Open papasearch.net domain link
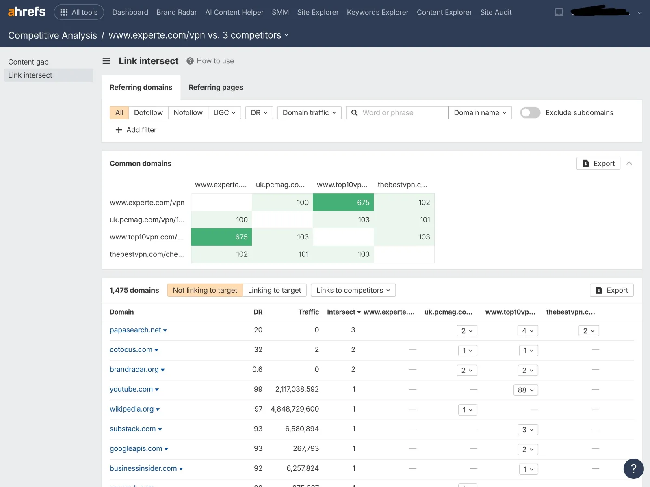The width and height of the screenshot is (650, 487). tap(135, 330)
